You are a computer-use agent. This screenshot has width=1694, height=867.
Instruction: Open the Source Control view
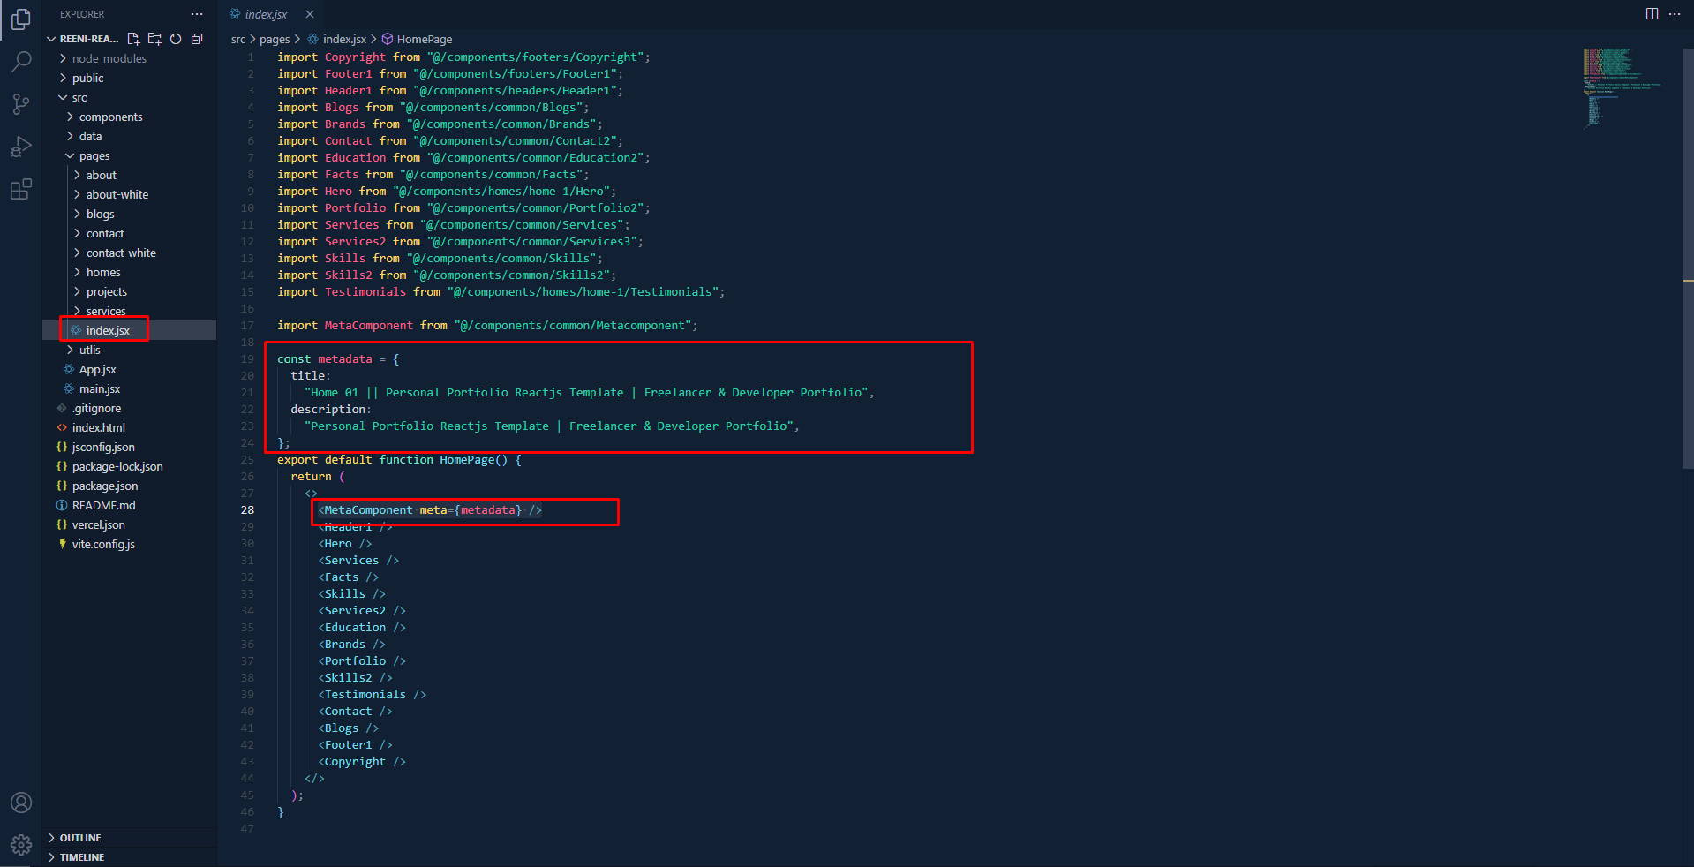coord(21,103)
